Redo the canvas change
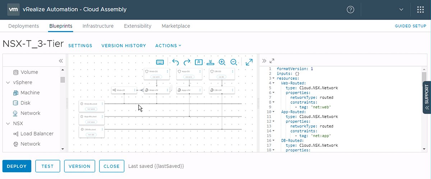Viewport: 431px width, 179px height. coord(187,62)
